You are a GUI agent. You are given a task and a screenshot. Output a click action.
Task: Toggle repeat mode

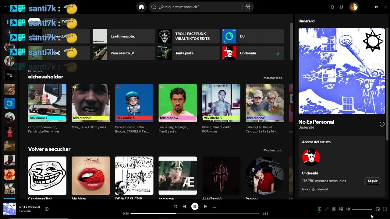pos(214,206)
